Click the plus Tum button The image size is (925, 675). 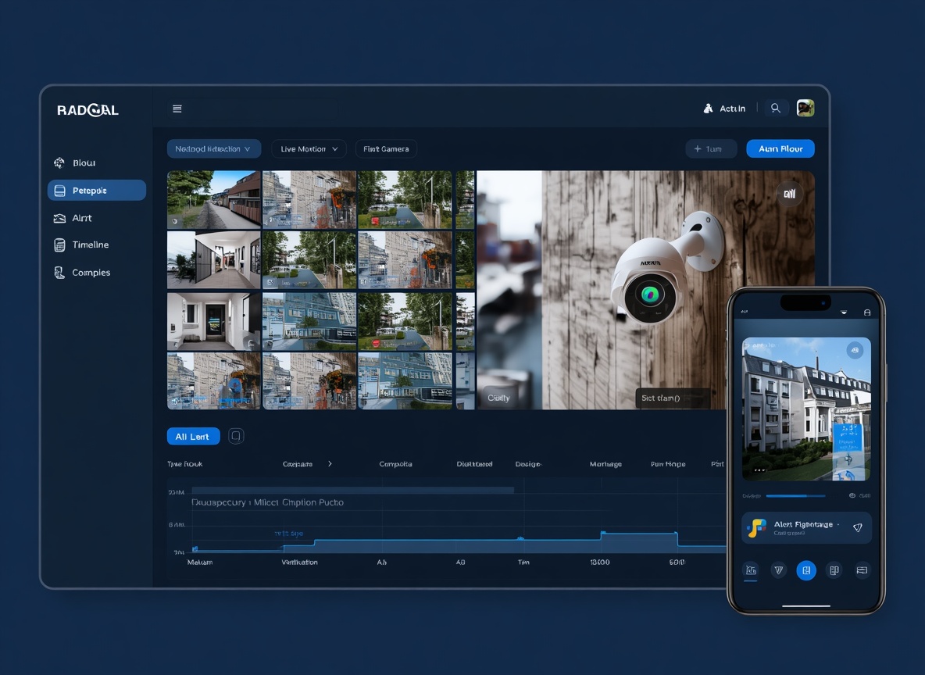tap(710, 148)
